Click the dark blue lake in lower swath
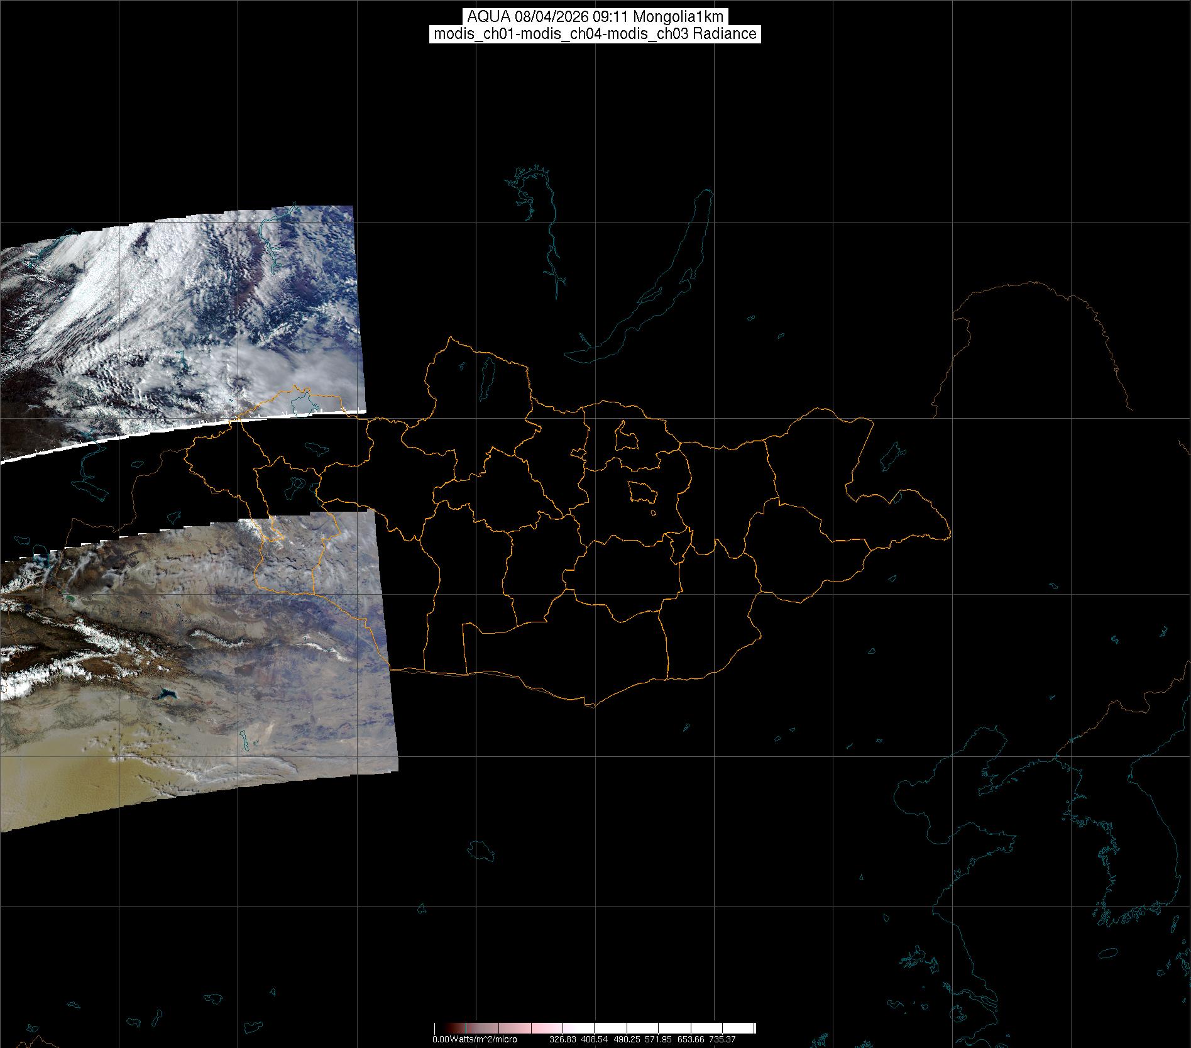 tap(166, 695)
